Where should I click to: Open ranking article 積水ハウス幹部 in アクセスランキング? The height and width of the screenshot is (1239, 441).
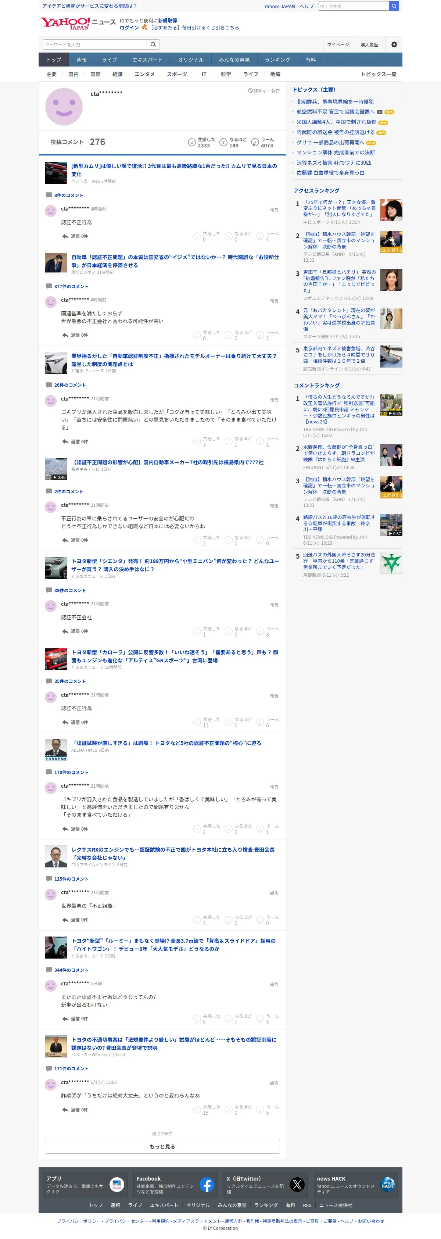click(338, 240)
